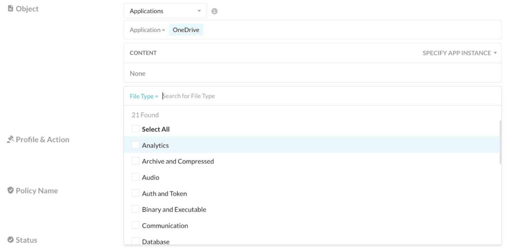The width and height of the screenshot is (509, 250).
Task: Check Binary and Executable file type
Action: pos(136,209)
